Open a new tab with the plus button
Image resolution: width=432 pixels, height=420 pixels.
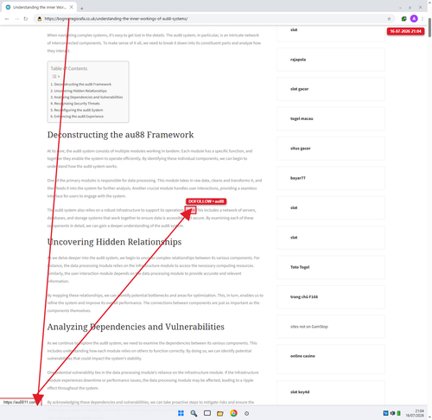click(x=82, y=8)
